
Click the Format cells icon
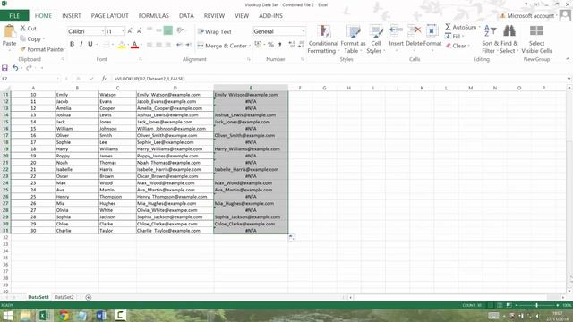pyautogui.click(x=432, y=31)
